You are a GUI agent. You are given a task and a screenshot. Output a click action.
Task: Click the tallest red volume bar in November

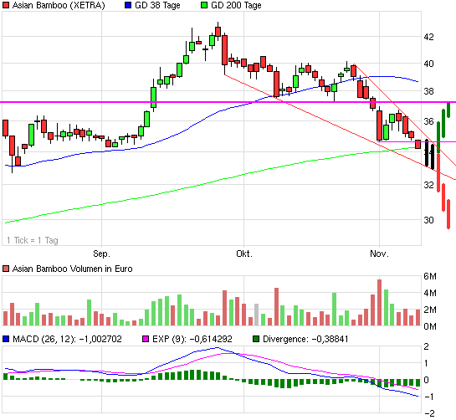(379, 303)
